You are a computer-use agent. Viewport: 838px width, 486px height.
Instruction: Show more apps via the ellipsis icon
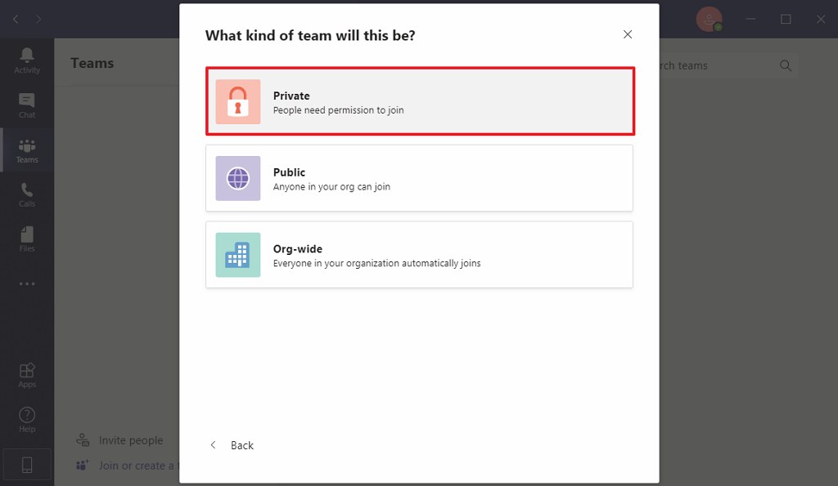(27, 283)
